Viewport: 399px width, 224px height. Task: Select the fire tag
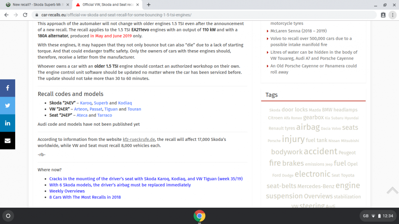tap(275, 163)
